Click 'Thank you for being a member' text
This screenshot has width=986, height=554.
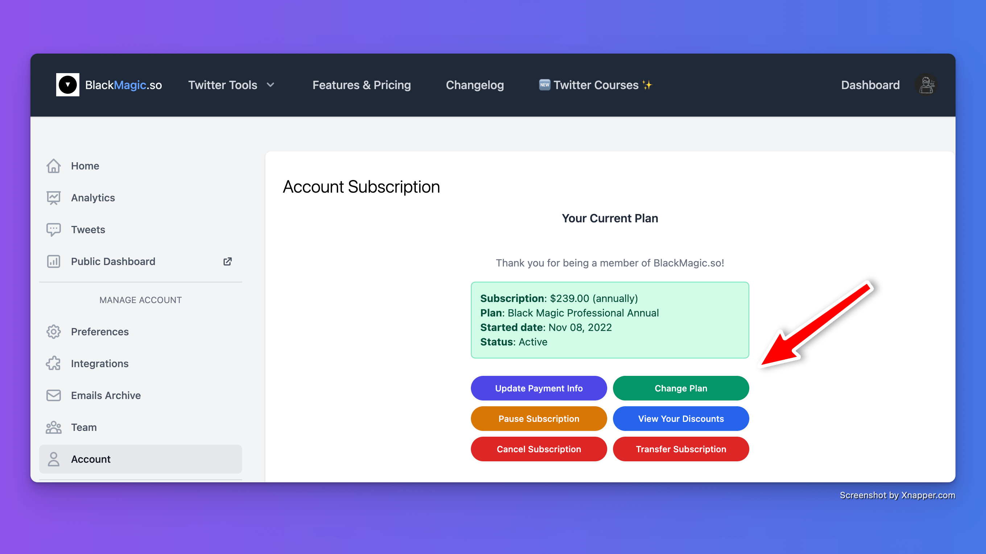[x=610, y=263]
